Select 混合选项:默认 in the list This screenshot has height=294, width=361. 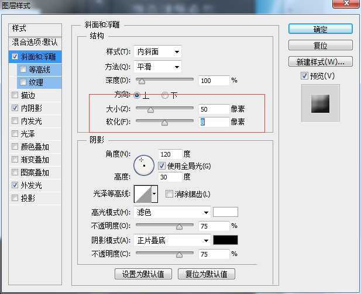pyautogui.click(x=35, y=42)
